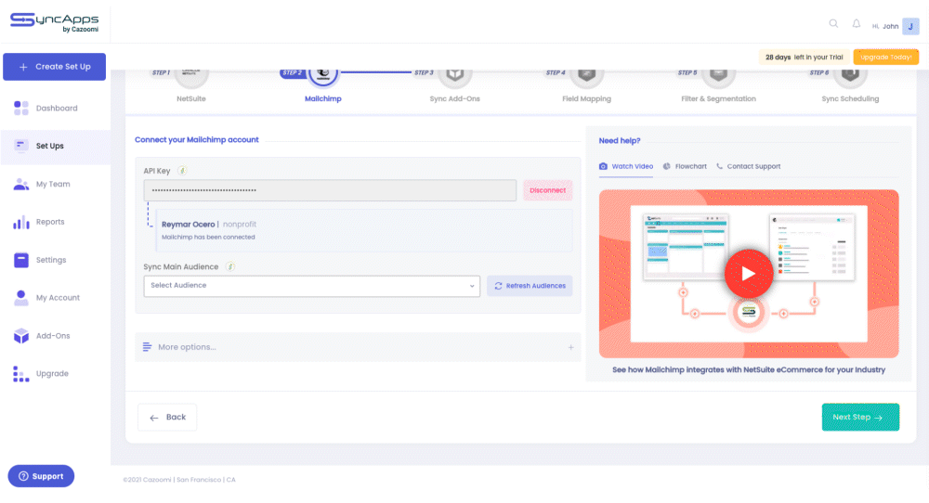This screenshot has height=503, width=929.
Task: Open the John user avatar
Action: 910,26
